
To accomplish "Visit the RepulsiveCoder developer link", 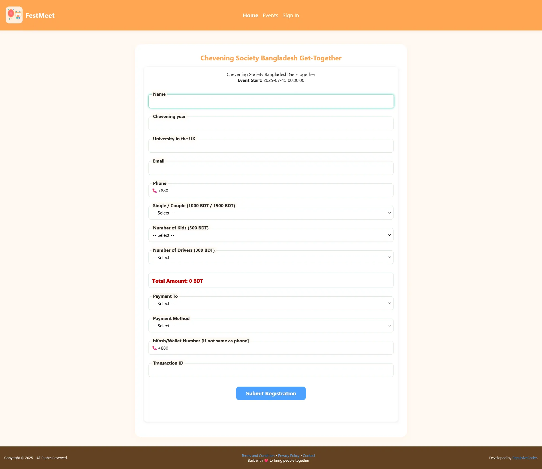I will [x=524, y=458].
